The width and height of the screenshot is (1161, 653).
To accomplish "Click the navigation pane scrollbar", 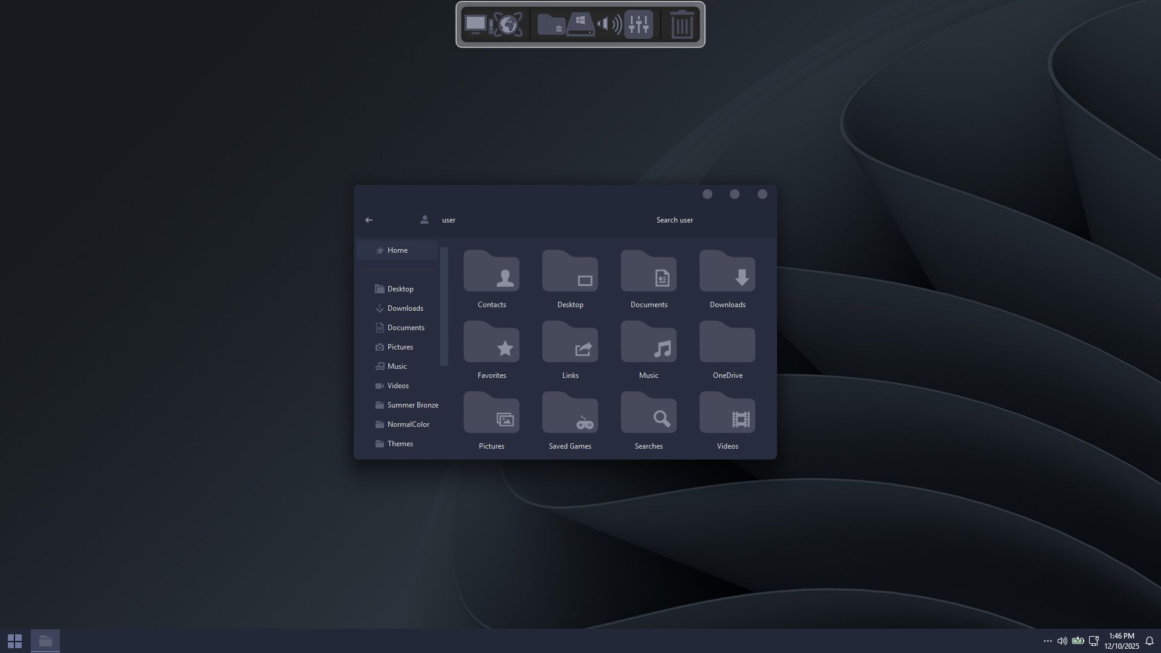I will (444, 306).
